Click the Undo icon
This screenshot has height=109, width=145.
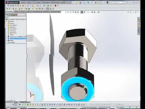coord(88,3)
